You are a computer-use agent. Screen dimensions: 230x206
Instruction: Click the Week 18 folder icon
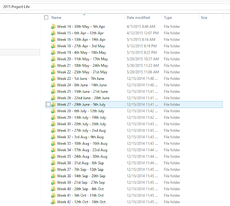(53, 46)
